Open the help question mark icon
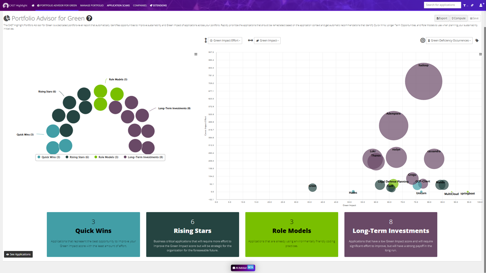The height and width of the screenshot is (273, 486). tap(89, 18)
